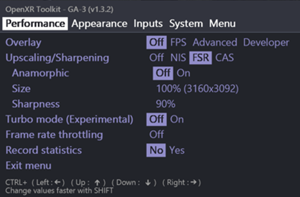Set Overlay to FPS
Viewport: 300px width, 197px height.
pyautogui.click(x=179, y=42)
